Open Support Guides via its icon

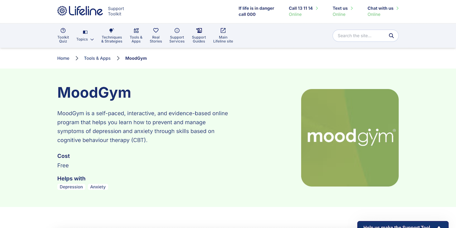pos(199,30)
